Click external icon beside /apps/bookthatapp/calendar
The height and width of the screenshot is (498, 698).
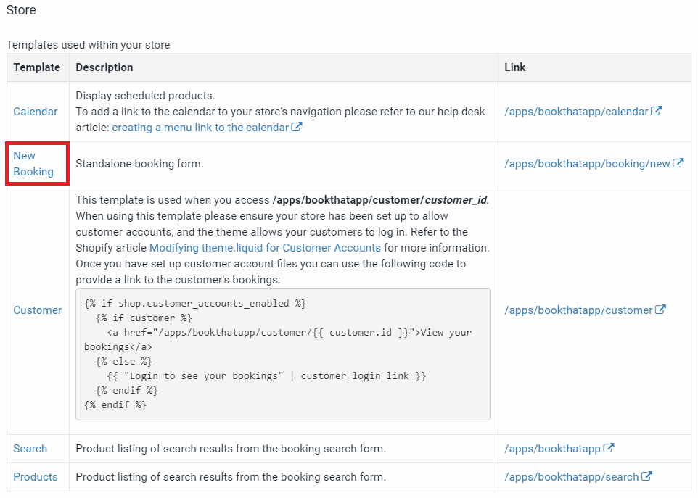(x=656, y=111)
